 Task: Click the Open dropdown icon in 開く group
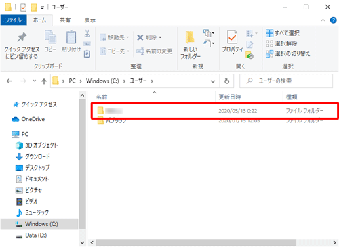click(252, 34)
